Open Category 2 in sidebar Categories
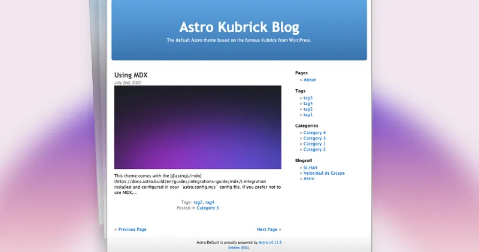The width and height of the screenshot is (479, 252). 314,150
